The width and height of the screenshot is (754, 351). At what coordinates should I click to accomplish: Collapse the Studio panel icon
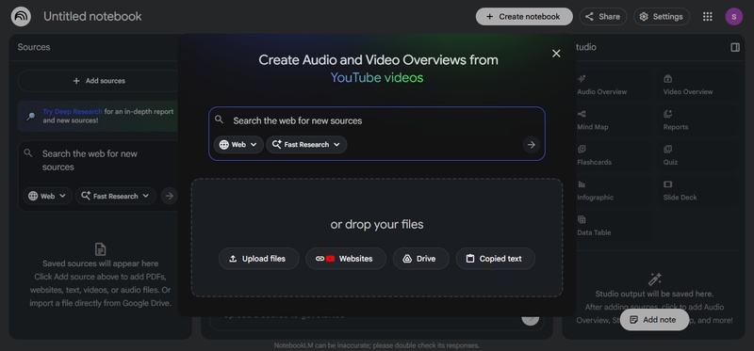735,47
